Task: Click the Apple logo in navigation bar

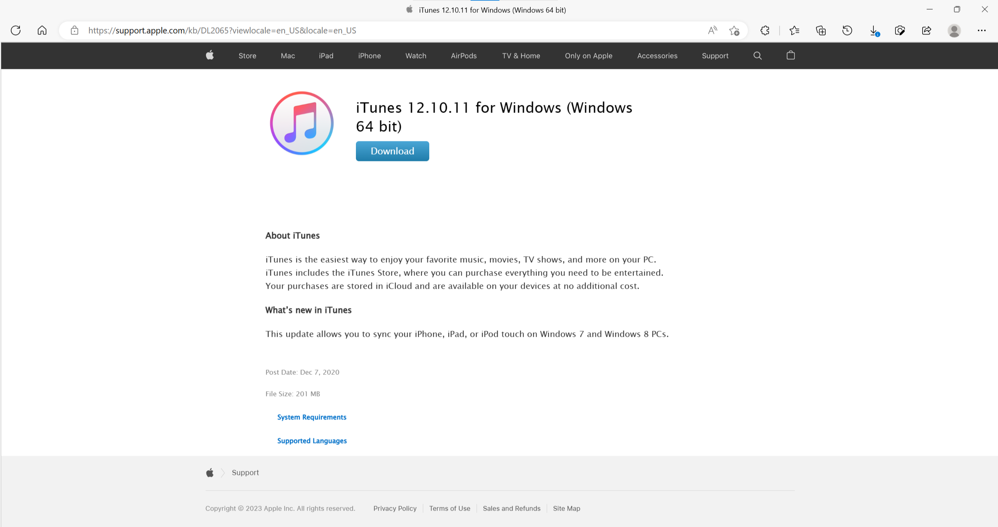Action: click(x=210, y=55)
